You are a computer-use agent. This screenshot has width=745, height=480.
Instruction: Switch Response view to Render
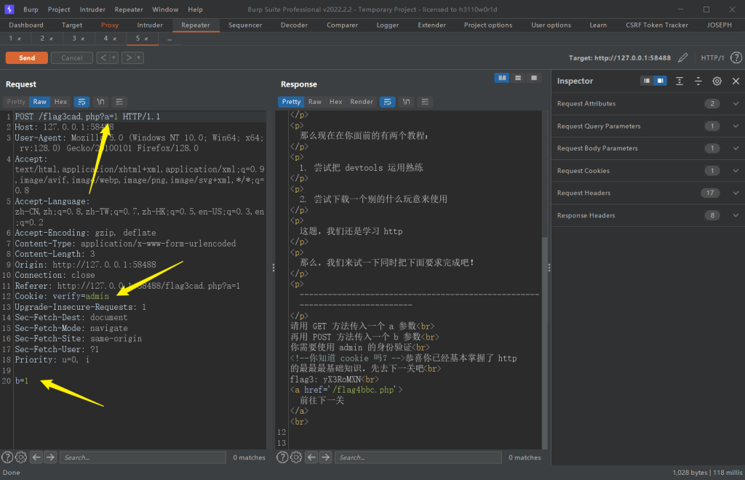[x=361, y=102]
